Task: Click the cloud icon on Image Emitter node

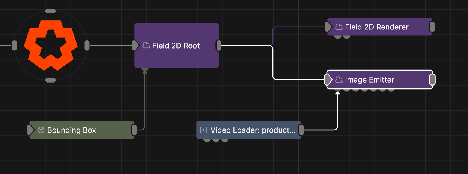Action: pos(339,80)
